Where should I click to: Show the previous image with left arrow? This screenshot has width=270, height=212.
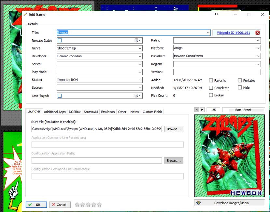pos(196,110)
